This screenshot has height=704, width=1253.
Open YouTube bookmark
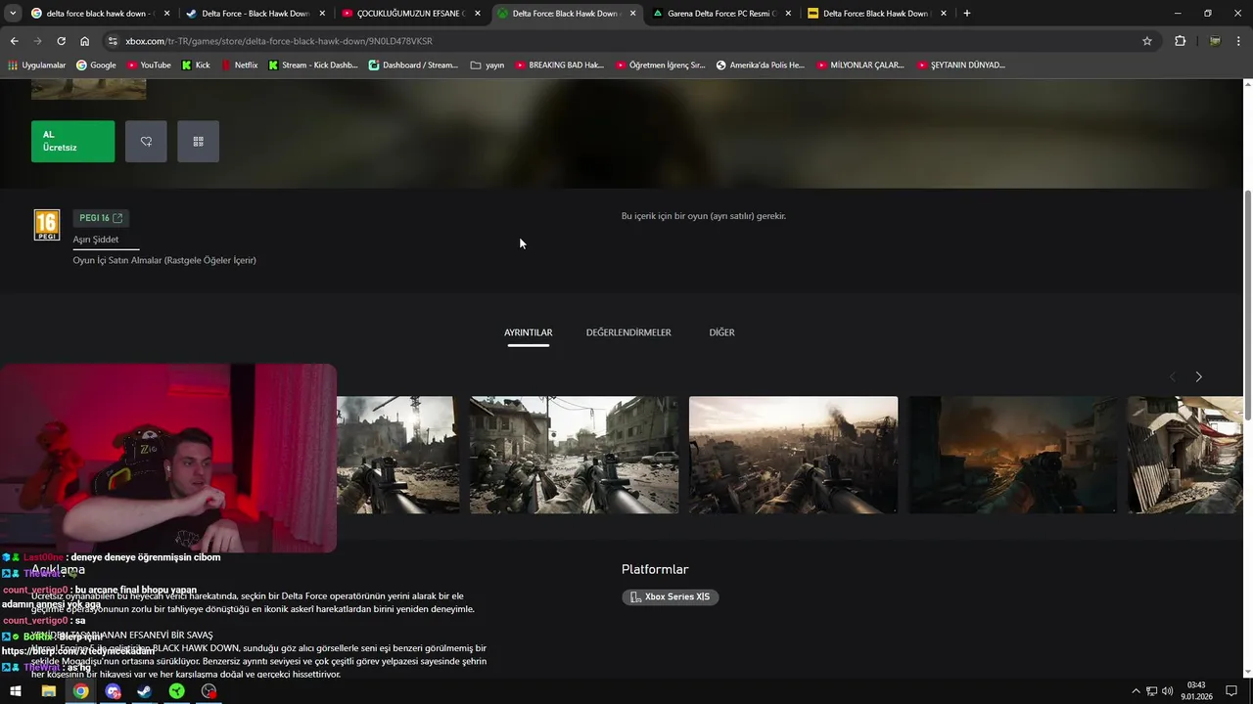pyautogui.click(x=148, y=66)
